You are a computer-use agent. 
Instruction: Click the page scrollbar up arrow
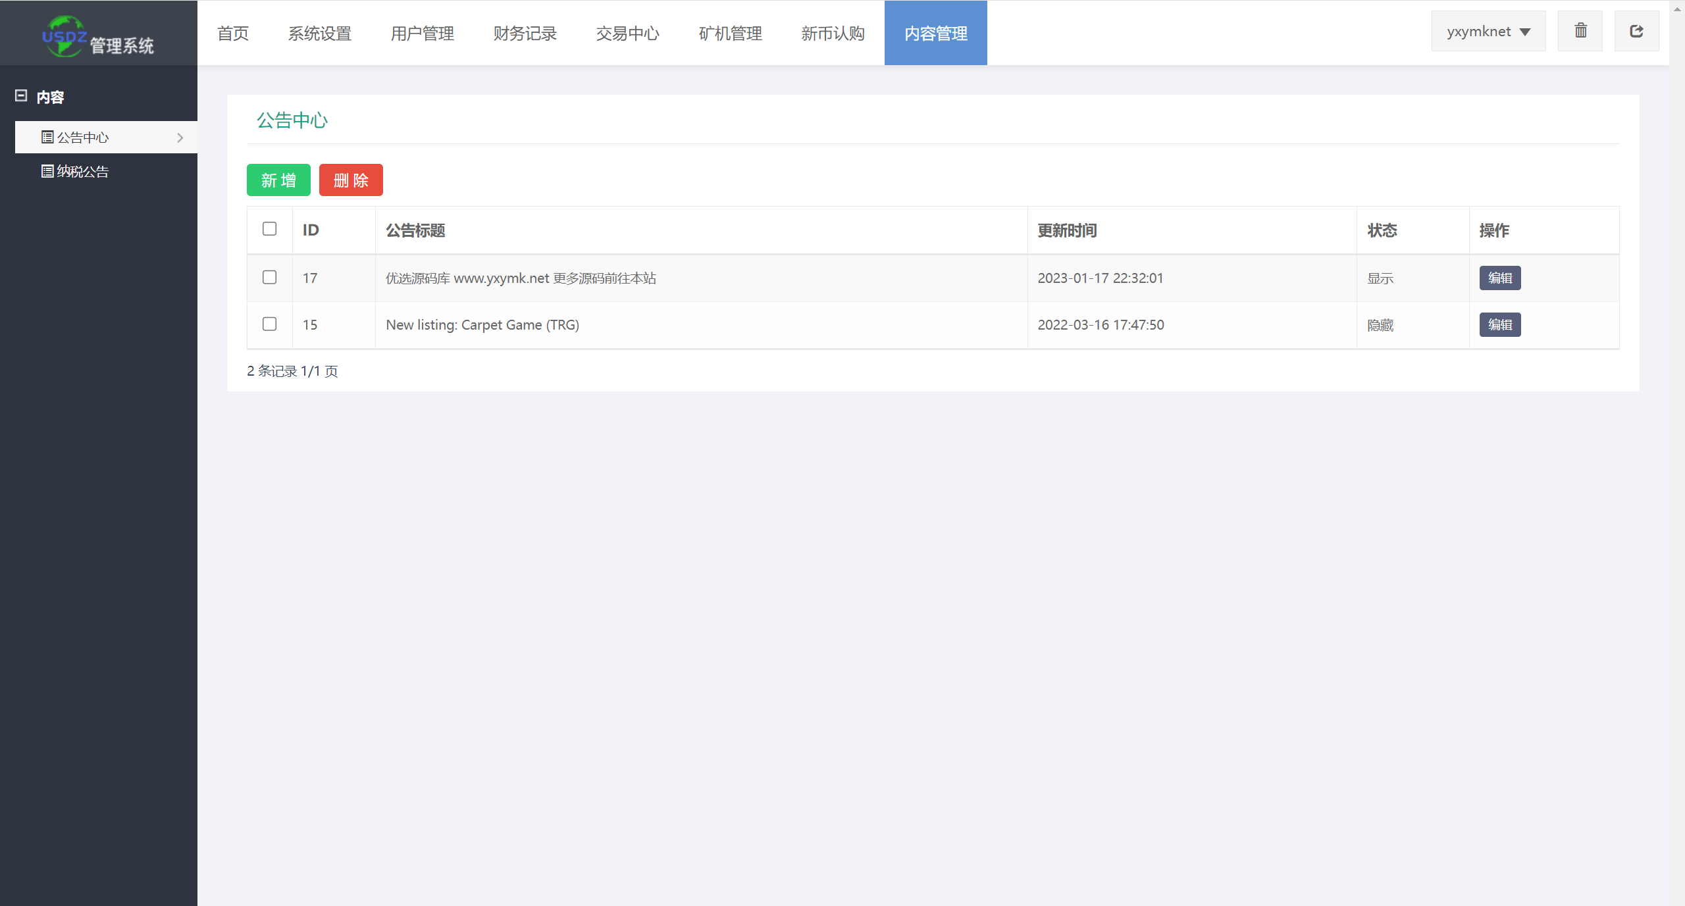point(1677,8)
